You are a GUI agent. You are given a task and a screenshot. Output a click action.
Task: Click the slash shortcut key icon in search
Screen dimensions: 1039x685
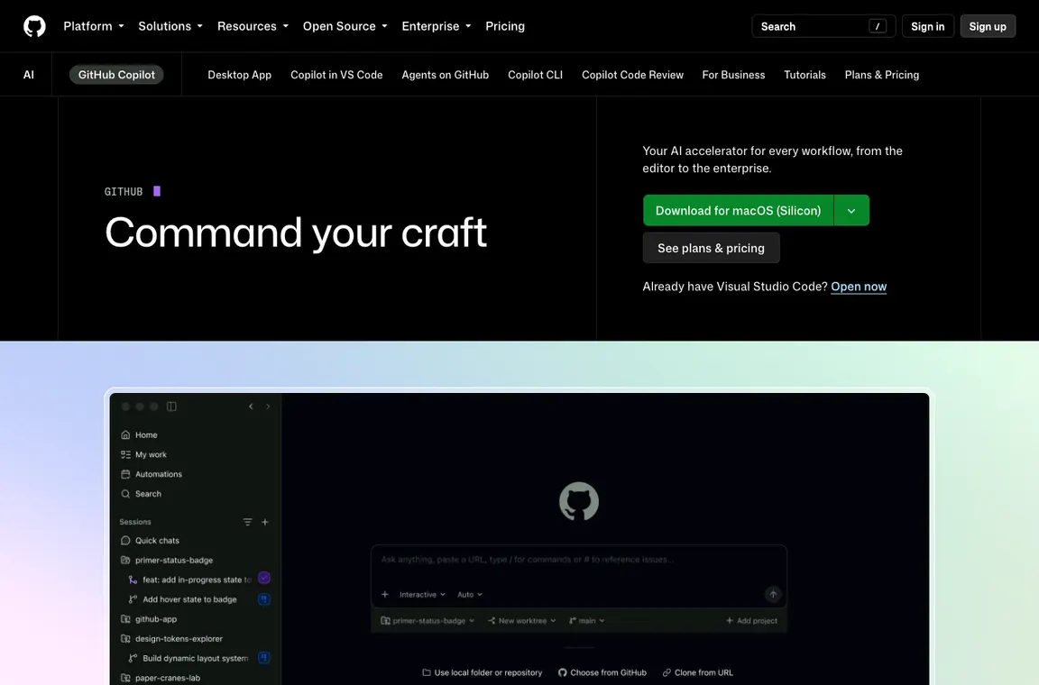pos(878,26)
